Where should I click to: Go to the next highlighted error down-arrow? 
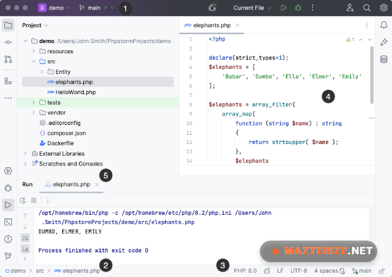[x=370, y=39]
